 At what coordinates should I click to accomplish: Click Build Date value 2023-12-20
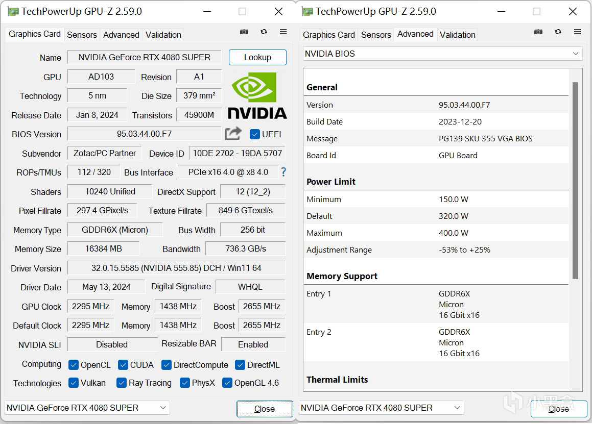tap(460, 121)
